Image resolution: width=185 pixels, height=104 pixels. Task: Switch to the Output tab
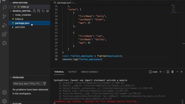coord(73,72)
